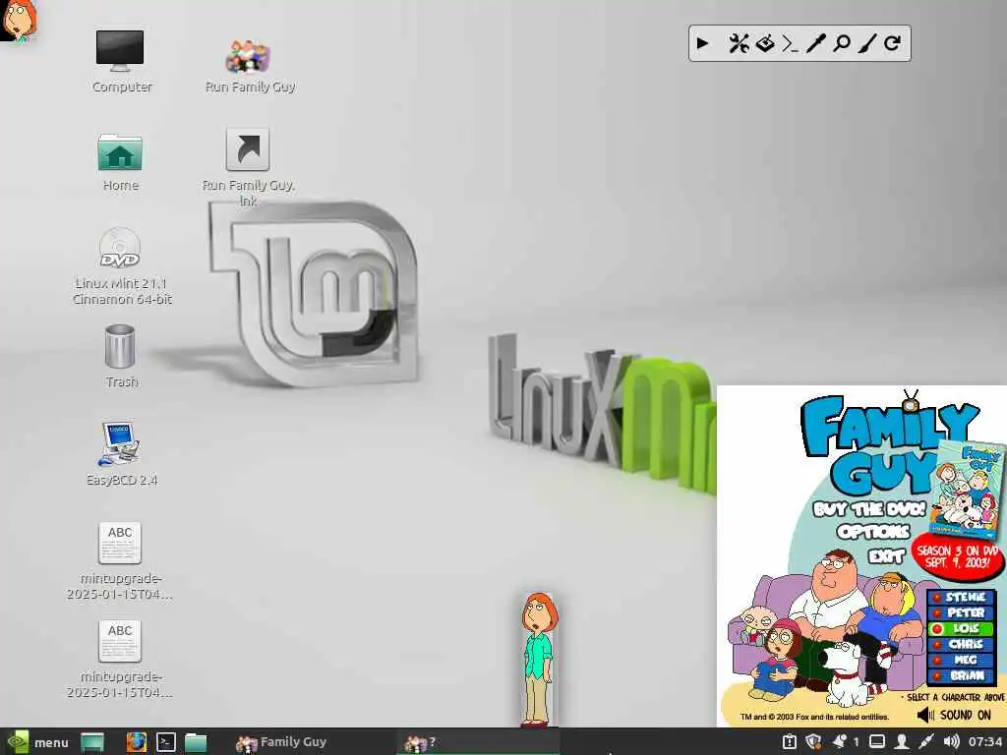Click the info tray icon left of the shield
This screenshot has width=1007, height=755.
[x=790, y=742]
